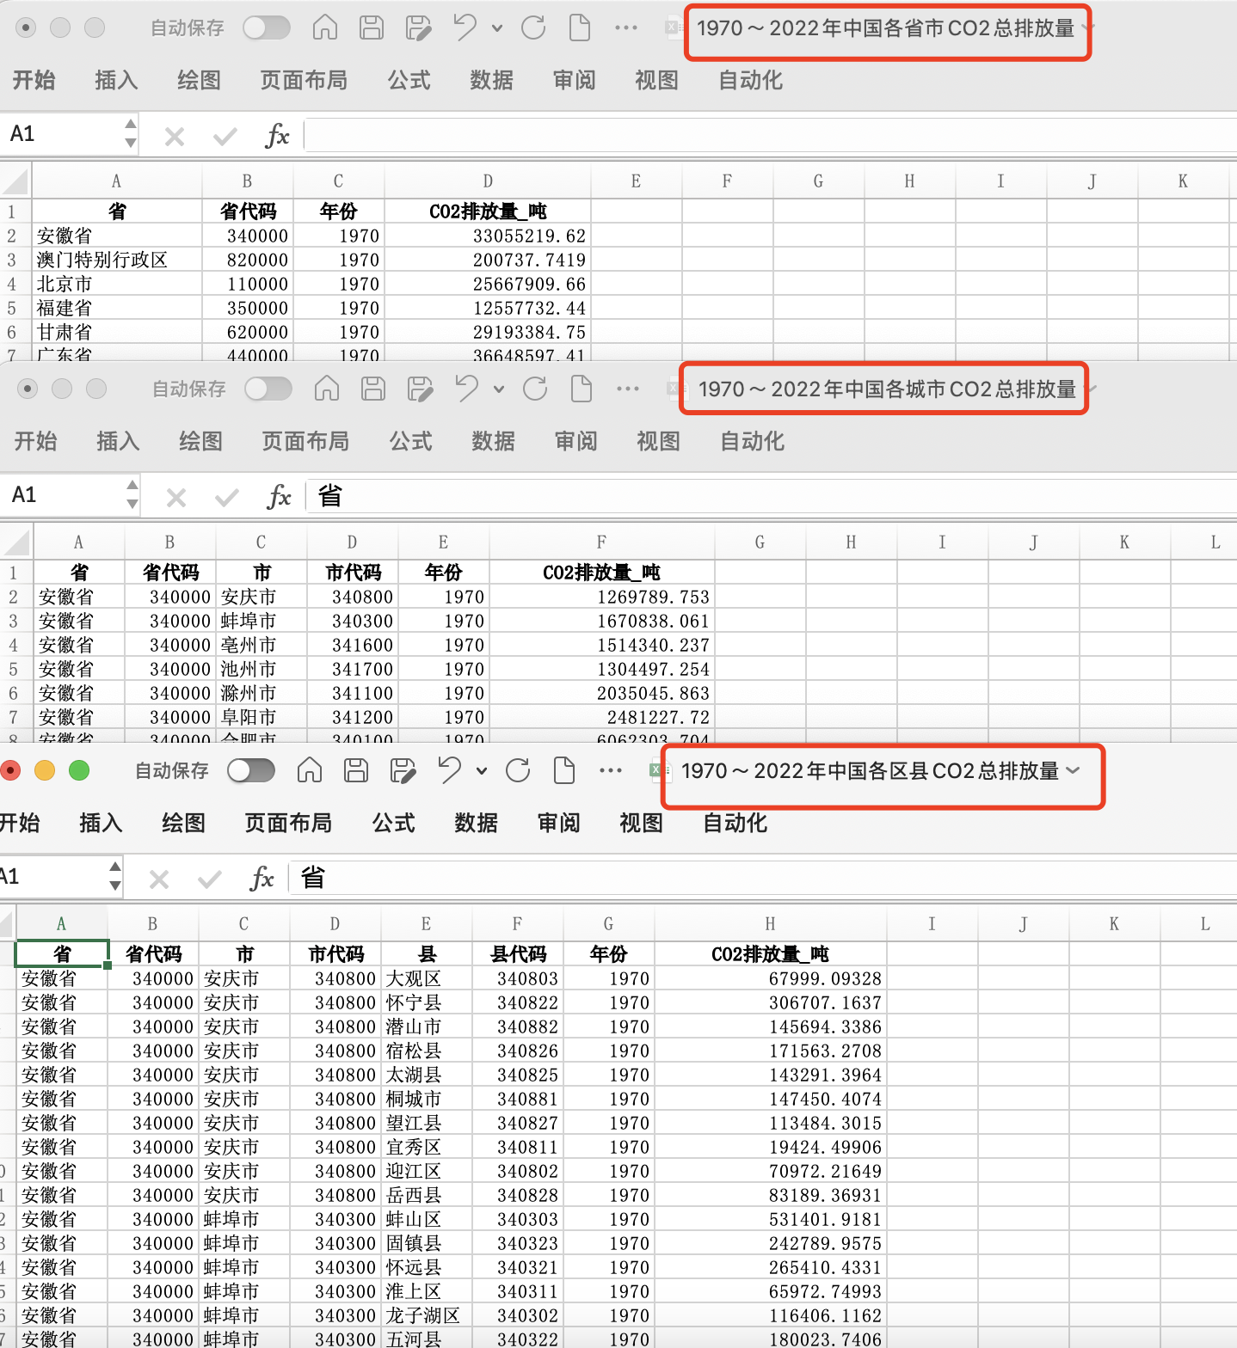The image size is (1237, 1348).
Task: Click Home icon in 各省市 window toolbar
Action: tap(325, 28)
